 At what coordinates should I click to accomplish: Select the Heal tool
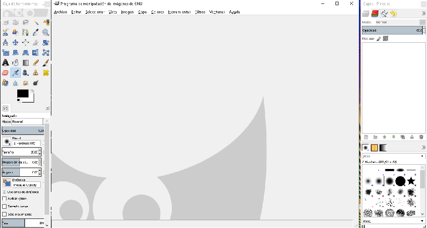click(46, 72)
